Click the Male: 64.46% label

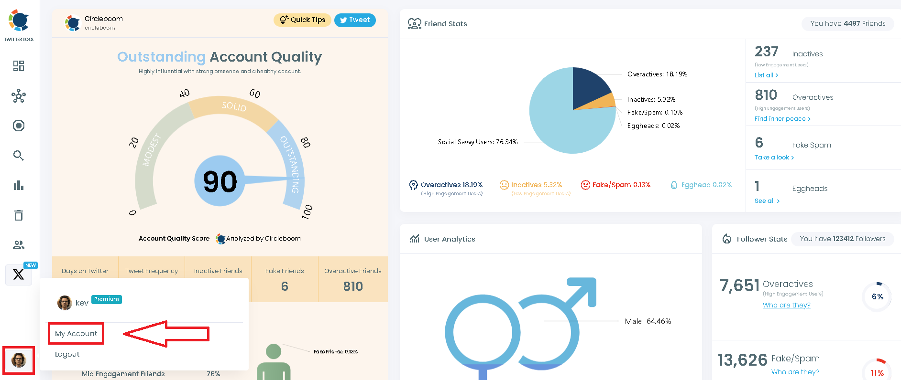click(648, 321)
